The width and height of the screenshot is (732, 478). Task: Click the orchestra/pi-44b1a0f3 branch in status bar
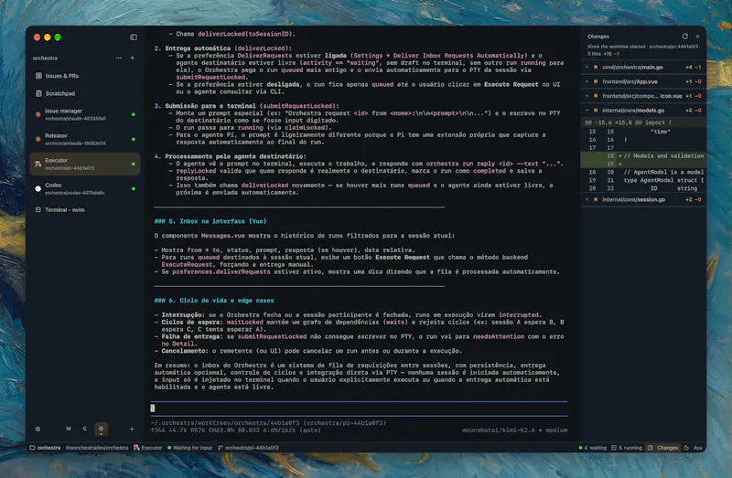(248, 448)
